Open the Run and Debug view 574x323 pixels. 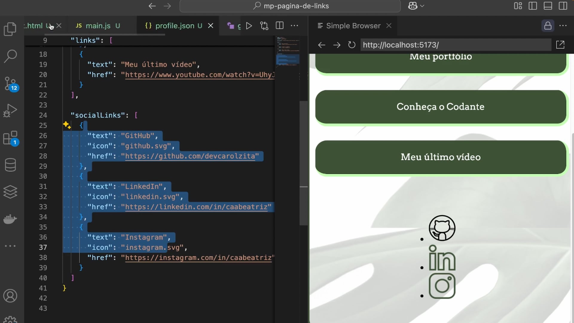click(10, 111)
